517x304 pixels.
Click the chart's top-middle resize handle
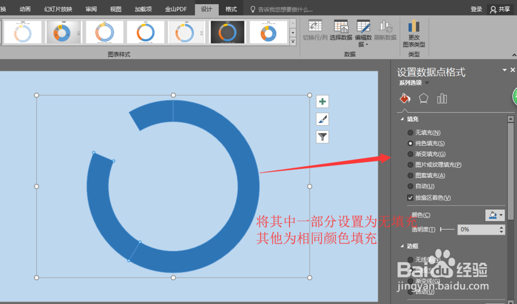[173, 95]
